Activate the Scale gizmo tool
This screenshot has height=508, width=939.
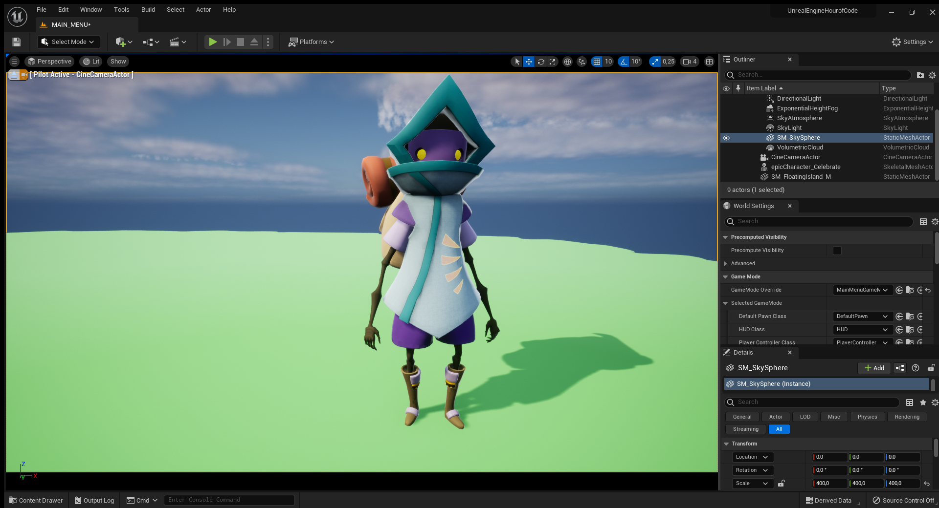point(553,62)
